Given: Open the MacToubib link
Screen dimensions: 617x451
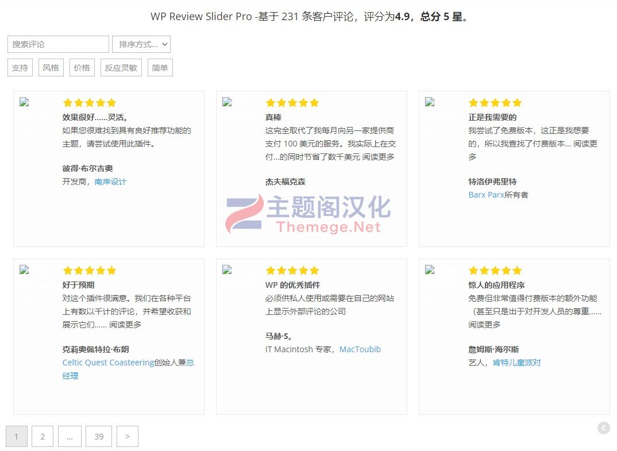Looking at the screenshot, I should click(x=360, y=349).
